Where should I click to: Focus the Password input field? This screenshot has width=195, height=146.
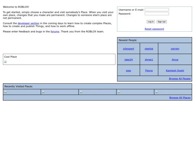pos(157,14)
